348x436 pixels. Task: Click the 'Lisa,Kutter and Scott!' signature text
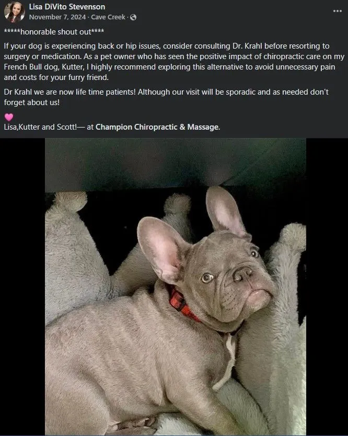pyautogui.click(x=40, y=127)
